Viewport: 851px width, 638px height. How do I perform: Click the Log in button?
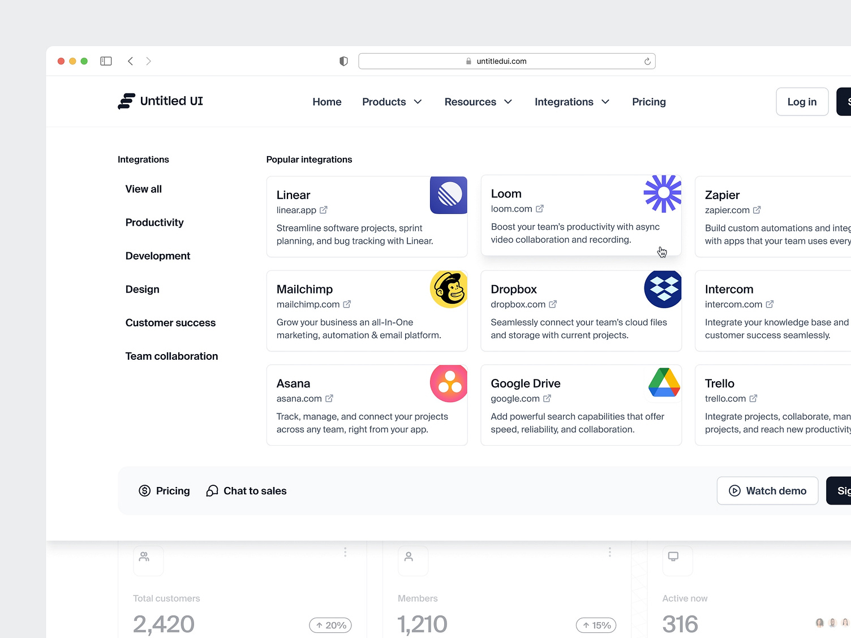[802, 102]
